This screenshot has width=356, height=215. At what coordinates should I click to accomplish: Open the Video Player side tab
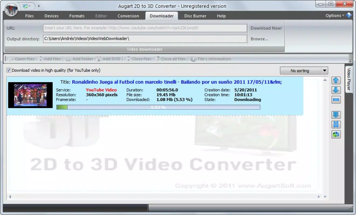click(349, 79)
